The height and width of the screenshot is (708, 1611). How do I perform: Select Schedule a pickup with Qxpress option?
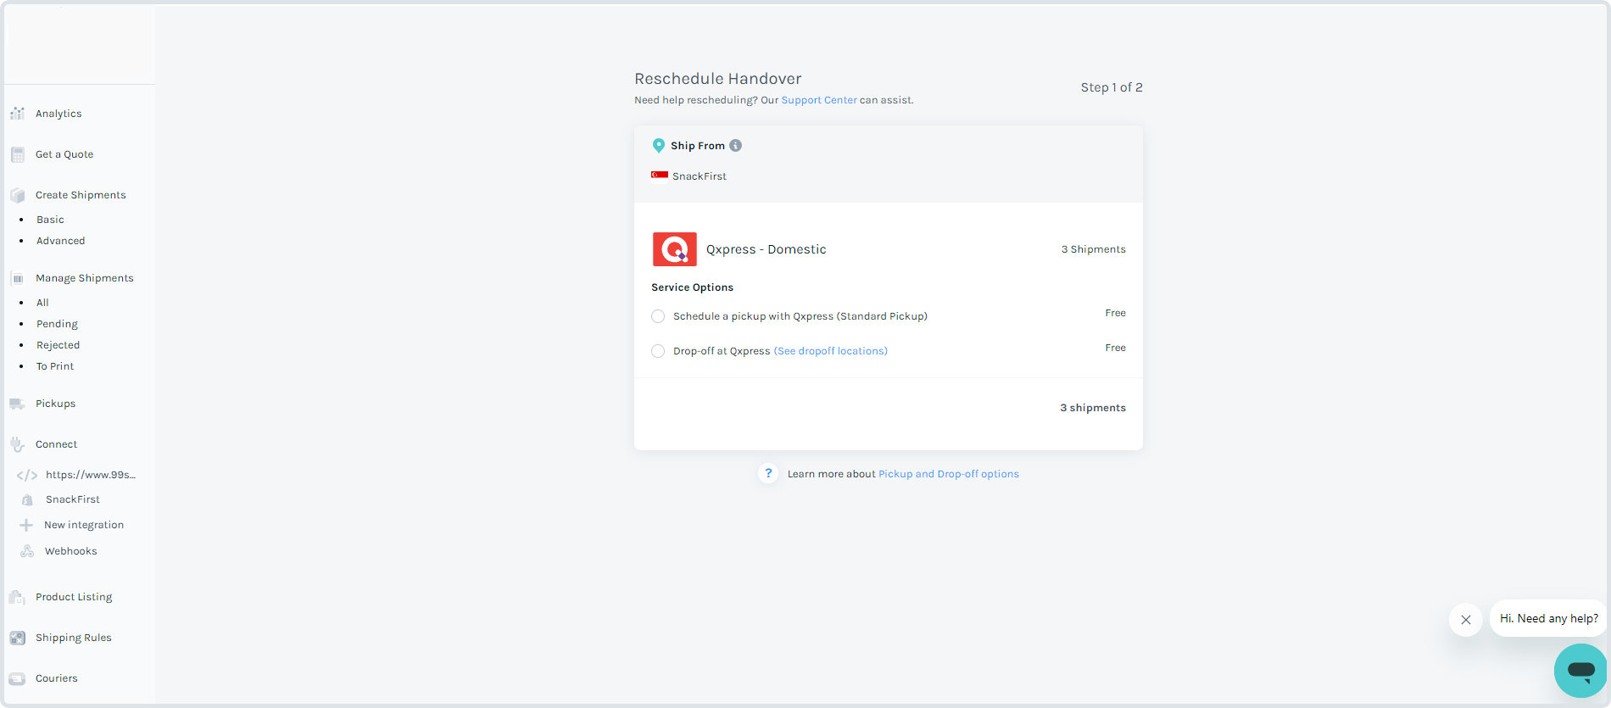pos(658,316)
